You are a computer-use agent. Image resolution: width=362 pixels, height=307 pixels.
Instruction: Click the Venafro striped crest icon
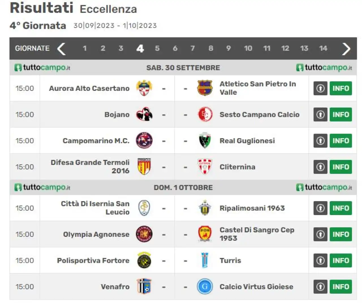[144, 286]
